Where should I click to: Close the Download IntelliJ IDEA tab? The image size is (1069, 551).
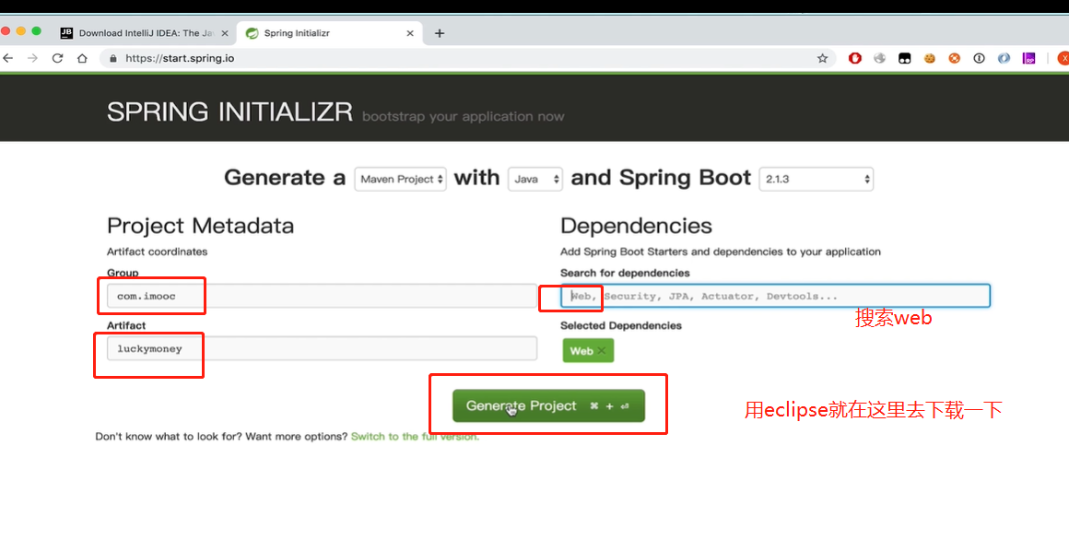tap(225, 33)
